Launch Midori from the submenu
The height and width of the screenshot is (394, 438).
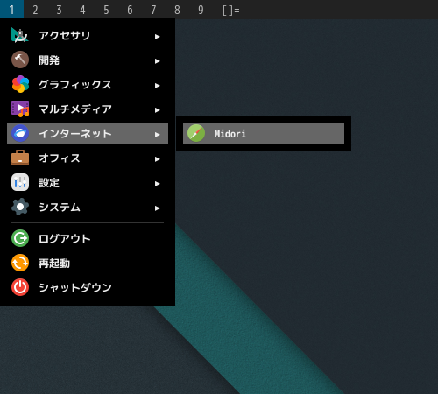[264, 133]
